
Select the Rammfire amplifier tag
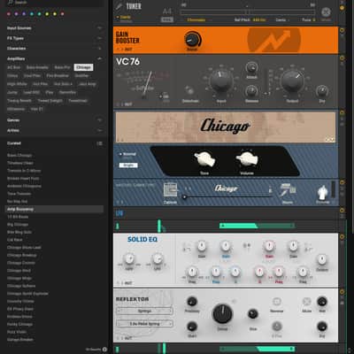pos(67,92)
